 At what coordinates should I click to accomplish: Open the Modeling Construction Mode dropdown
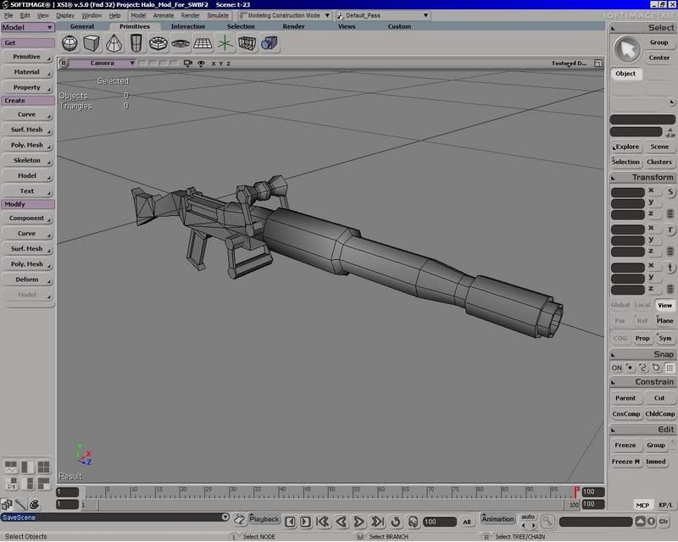(x=285, y=15)
